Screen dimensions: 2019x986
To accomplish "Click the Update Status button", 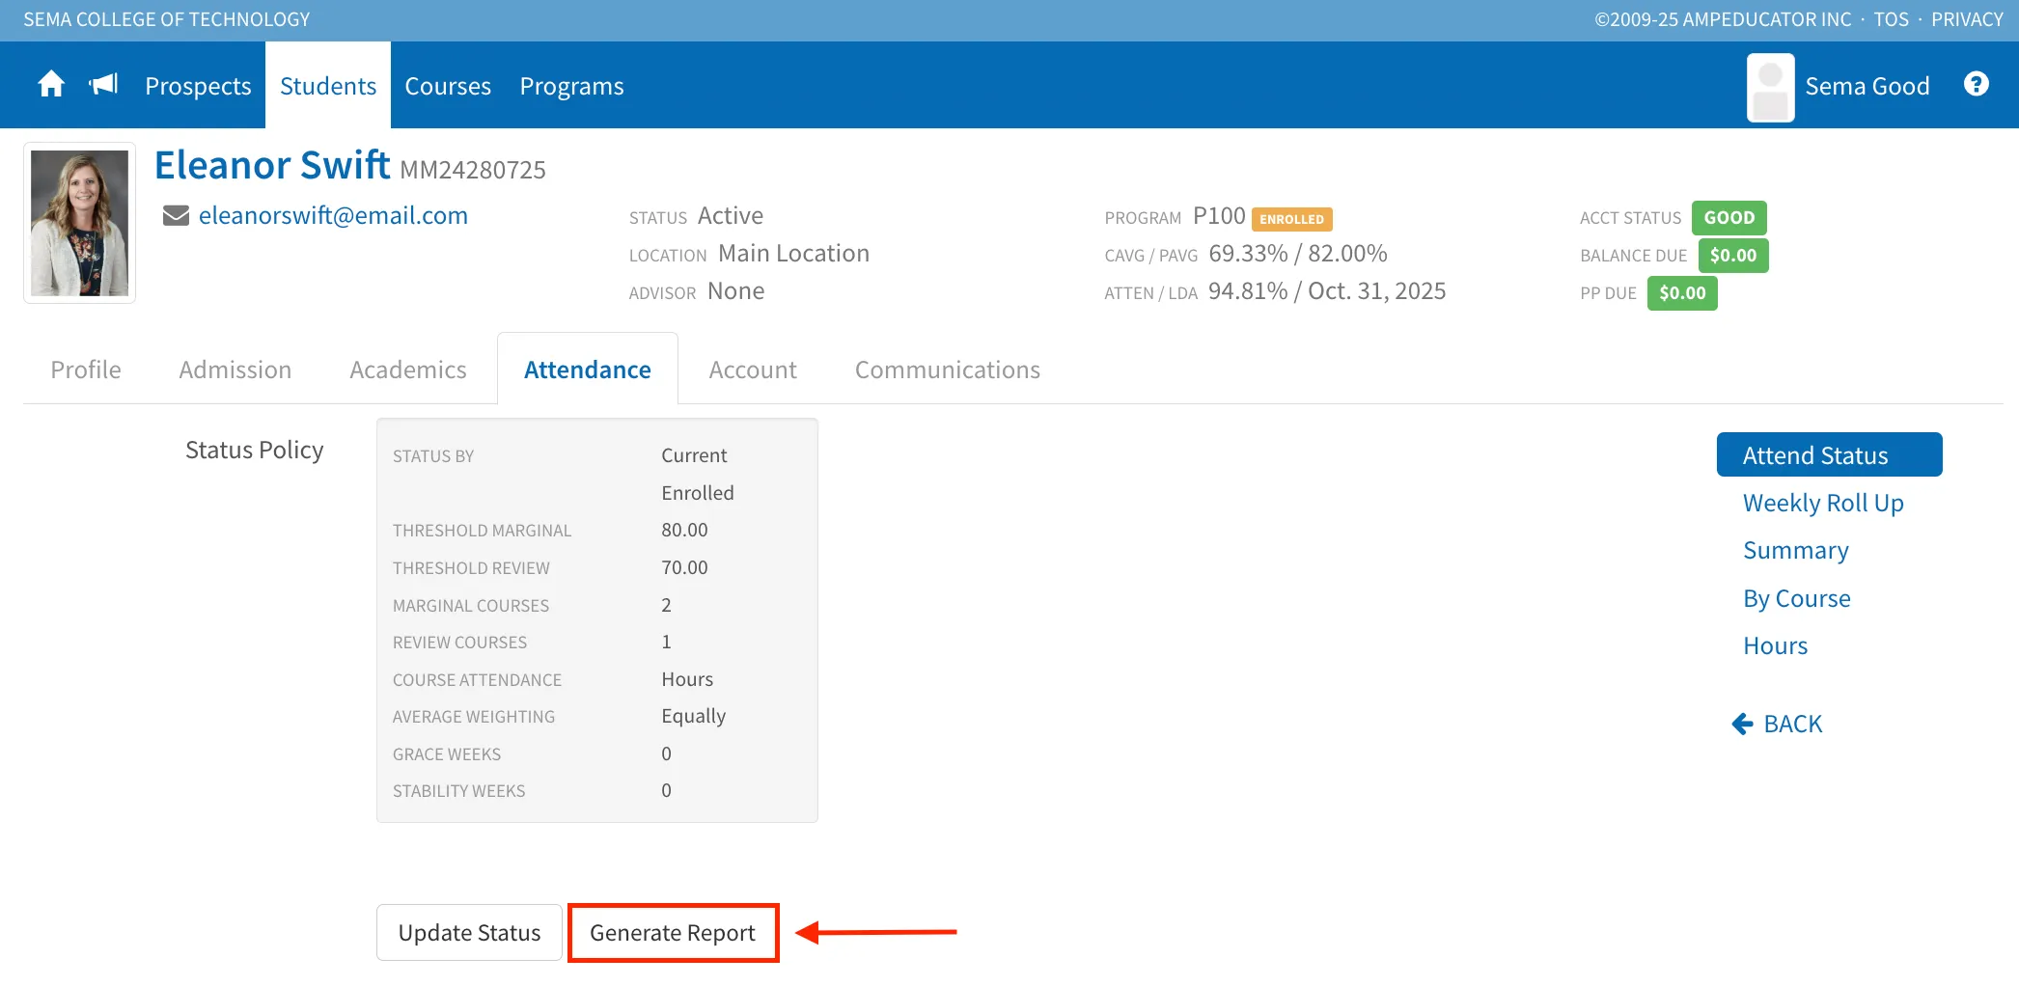I will (469, 932).
